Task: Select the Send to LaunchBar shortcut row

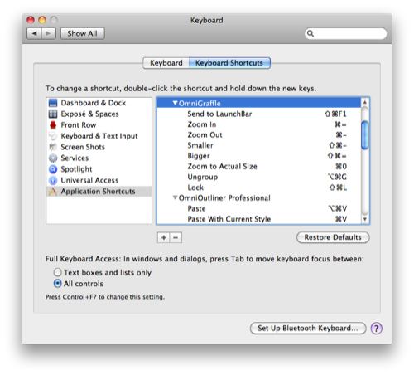Action: [x=259, y=114]
